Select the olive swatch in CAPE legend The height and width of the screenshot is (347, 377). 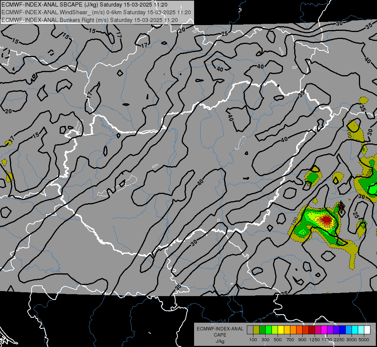tap(256, 330)
